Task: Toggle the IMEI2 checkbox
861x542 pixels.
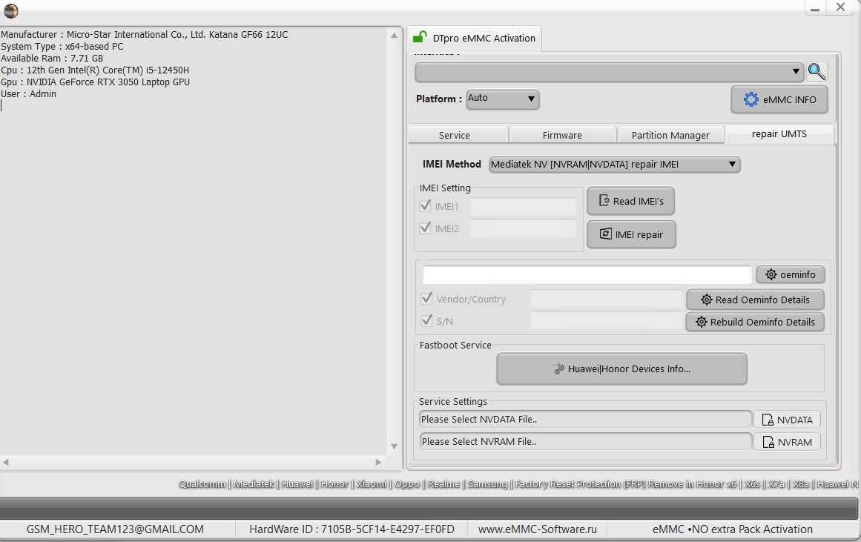Action: point(425,228)
